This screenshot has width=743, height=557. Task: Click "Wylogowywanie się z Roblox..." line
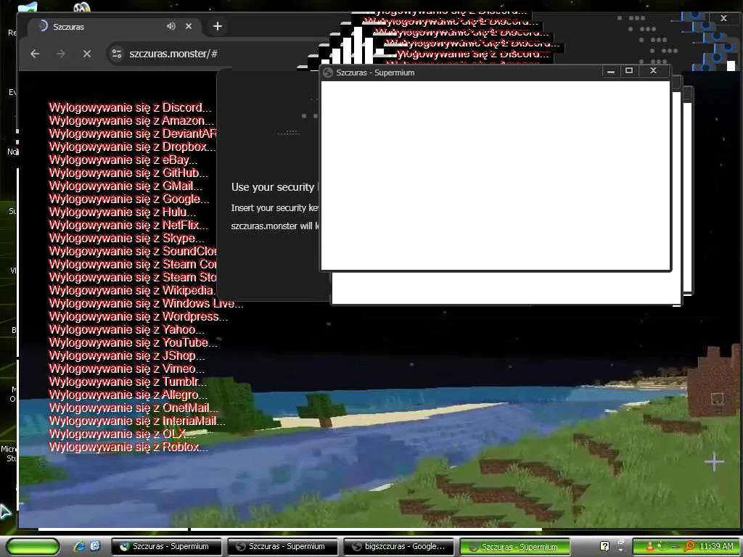coord(128,447)
